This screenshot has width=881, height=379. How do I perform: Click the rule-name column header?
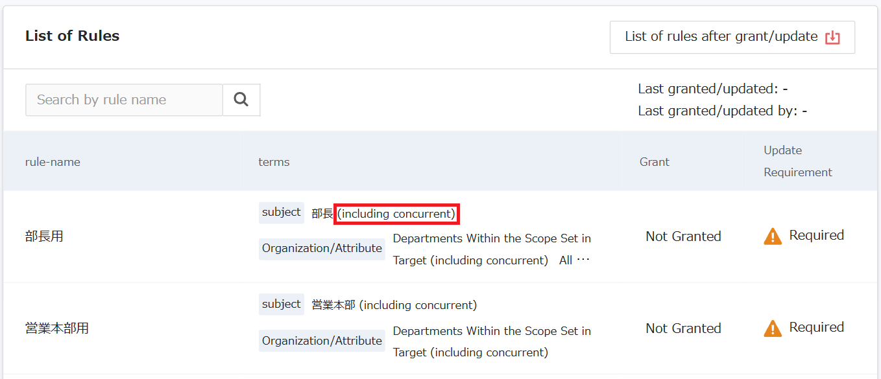pyautogui.click(x=53, y=162)
